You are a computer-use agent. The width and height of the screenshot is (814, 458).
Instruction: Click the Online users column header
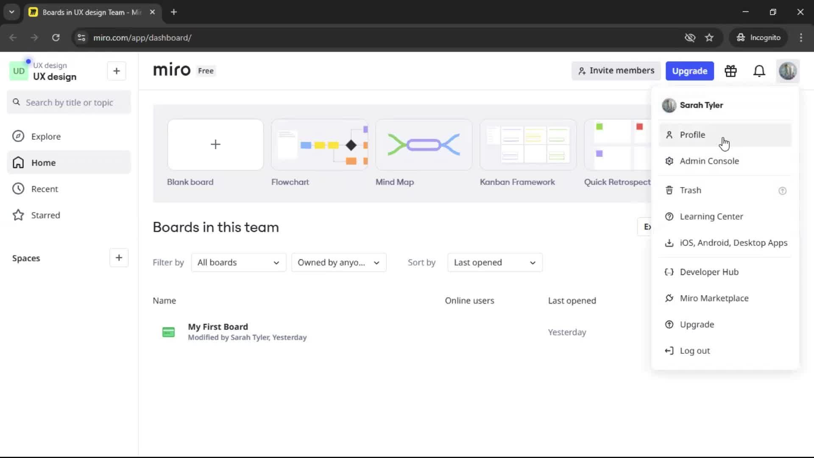coord(469,301)
